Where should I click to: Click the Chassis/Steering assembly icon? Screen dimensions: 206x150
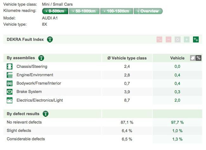10,67
